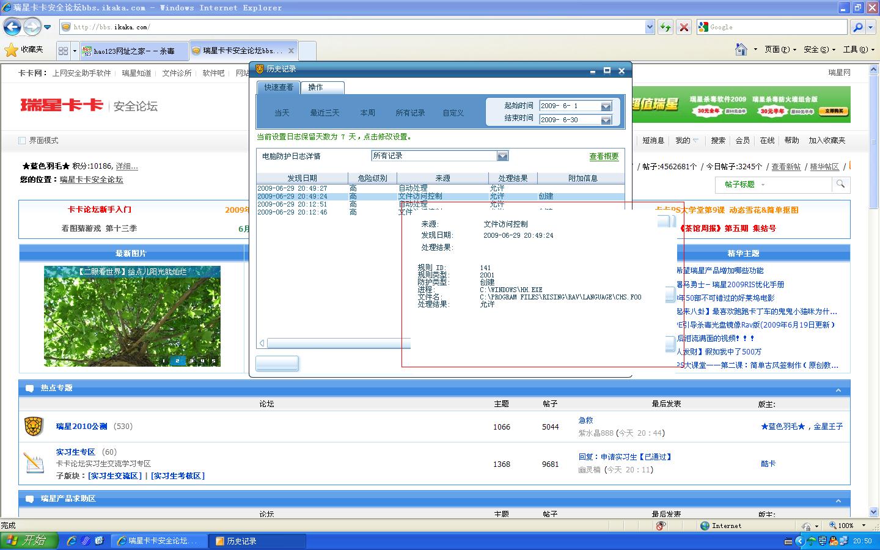Screen dimensions: 880x550
Task: Select the 自定义 time range option
Action: pyautogui.click(x=453, y=113)
